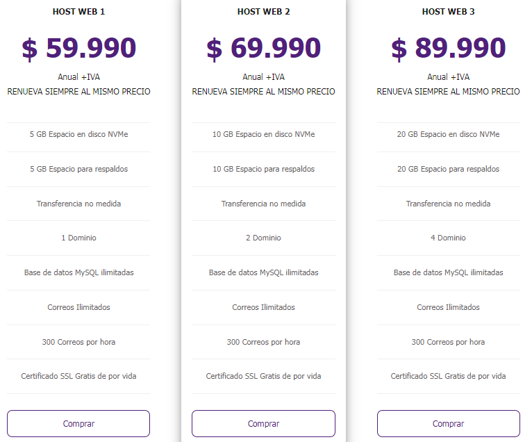Click 20 GB Espacio en disco NVMe
This screenshot has height=442, width=532.
click(448, 134)
